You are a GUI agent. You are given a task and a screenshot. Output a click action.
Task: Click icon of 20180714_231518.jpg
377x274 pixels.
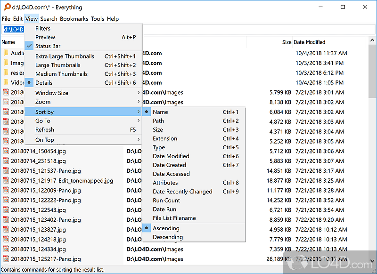click(x=6, y=161)
